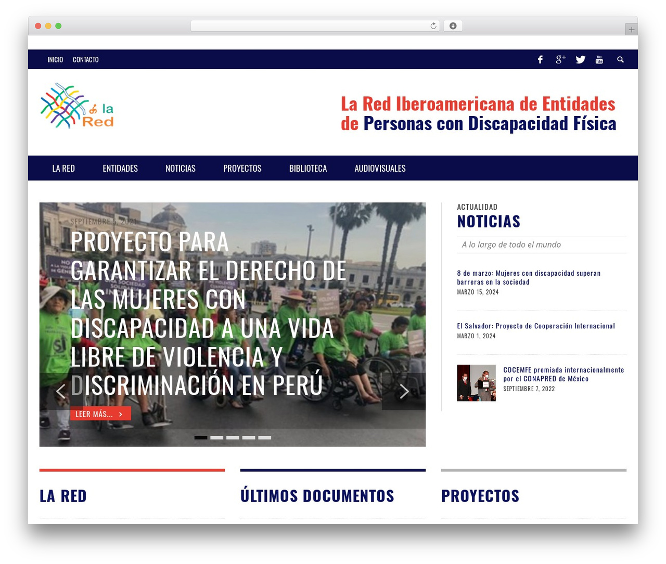Open the Twitter social icon
The height and width of the screenshot is (564, 666).
(581, 60)
